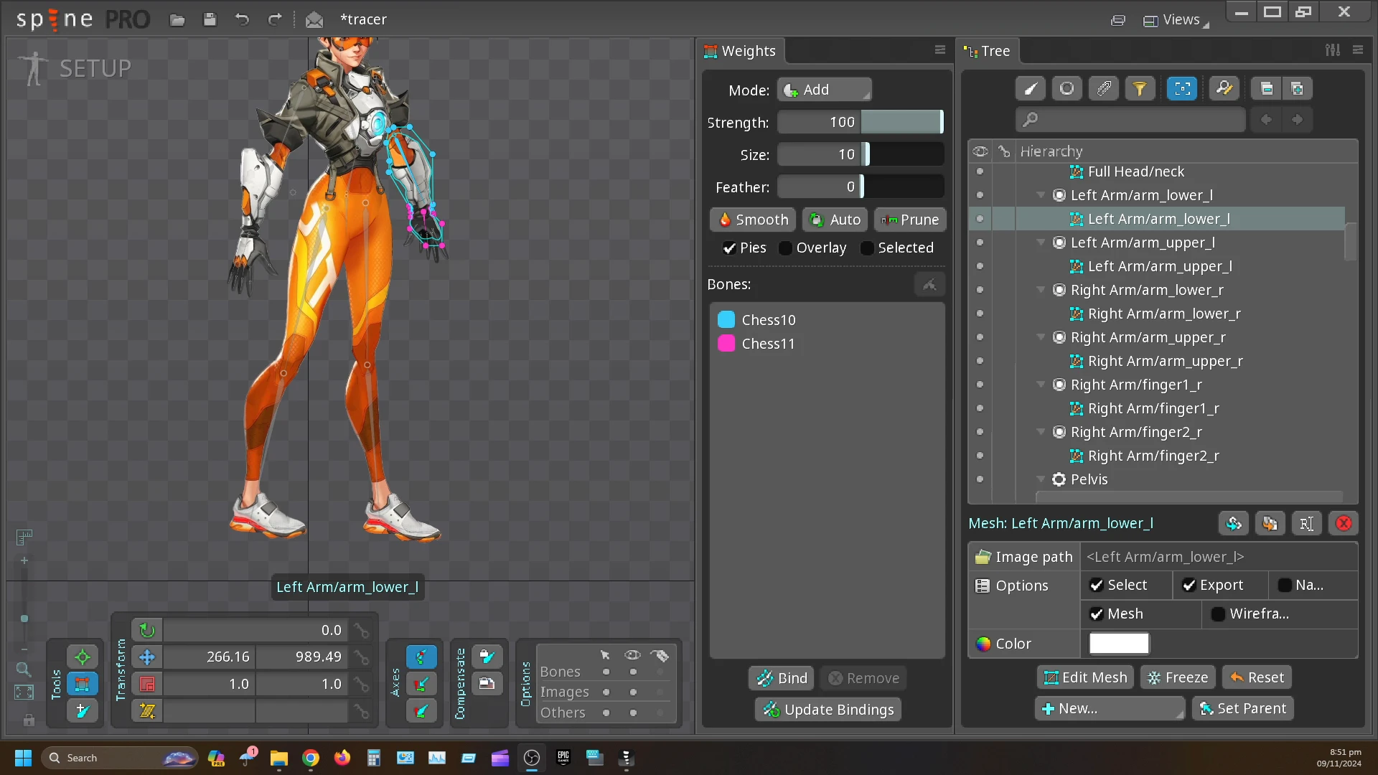This screenshot has height=775, width=1378.
Task: Open the messages envelope icon
Action: (314, 19)
